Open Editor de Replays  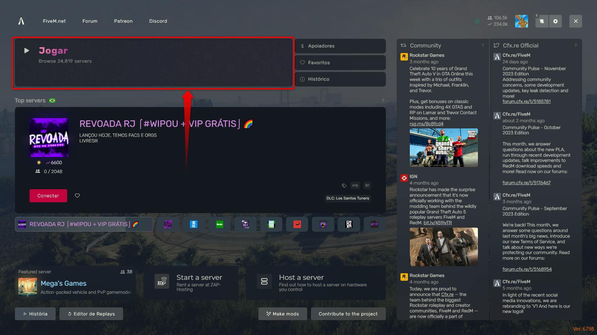pos(91,314)
